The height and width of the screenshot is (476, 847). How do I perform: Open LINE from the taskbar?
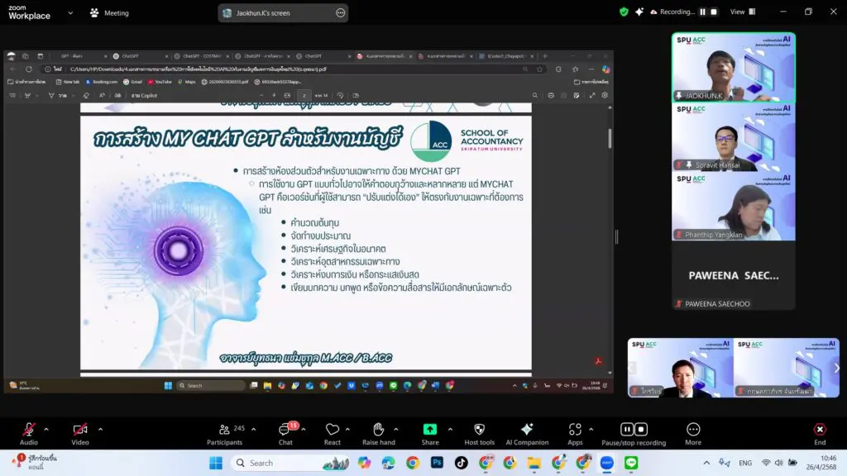(631, 463)
